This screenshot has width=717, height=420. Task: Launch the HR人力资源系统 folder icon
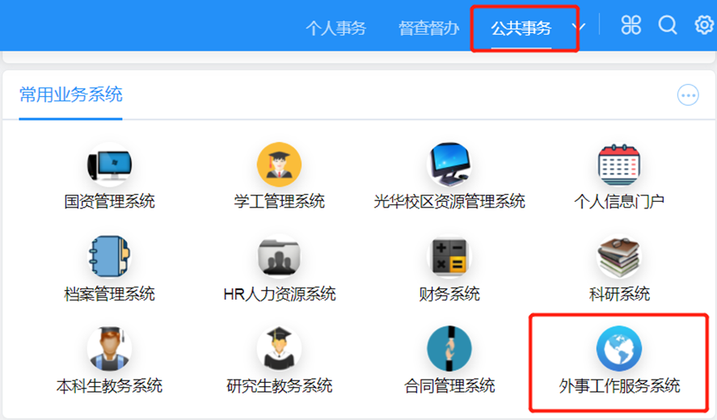pos(279,257)
